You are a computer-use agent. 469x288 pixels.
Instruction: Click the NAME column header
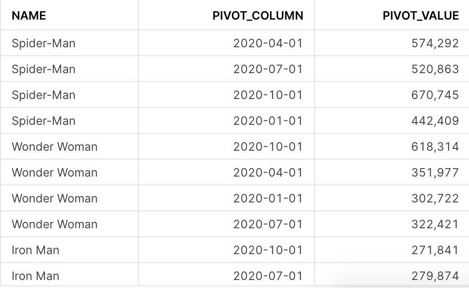(x=29, y=16)
